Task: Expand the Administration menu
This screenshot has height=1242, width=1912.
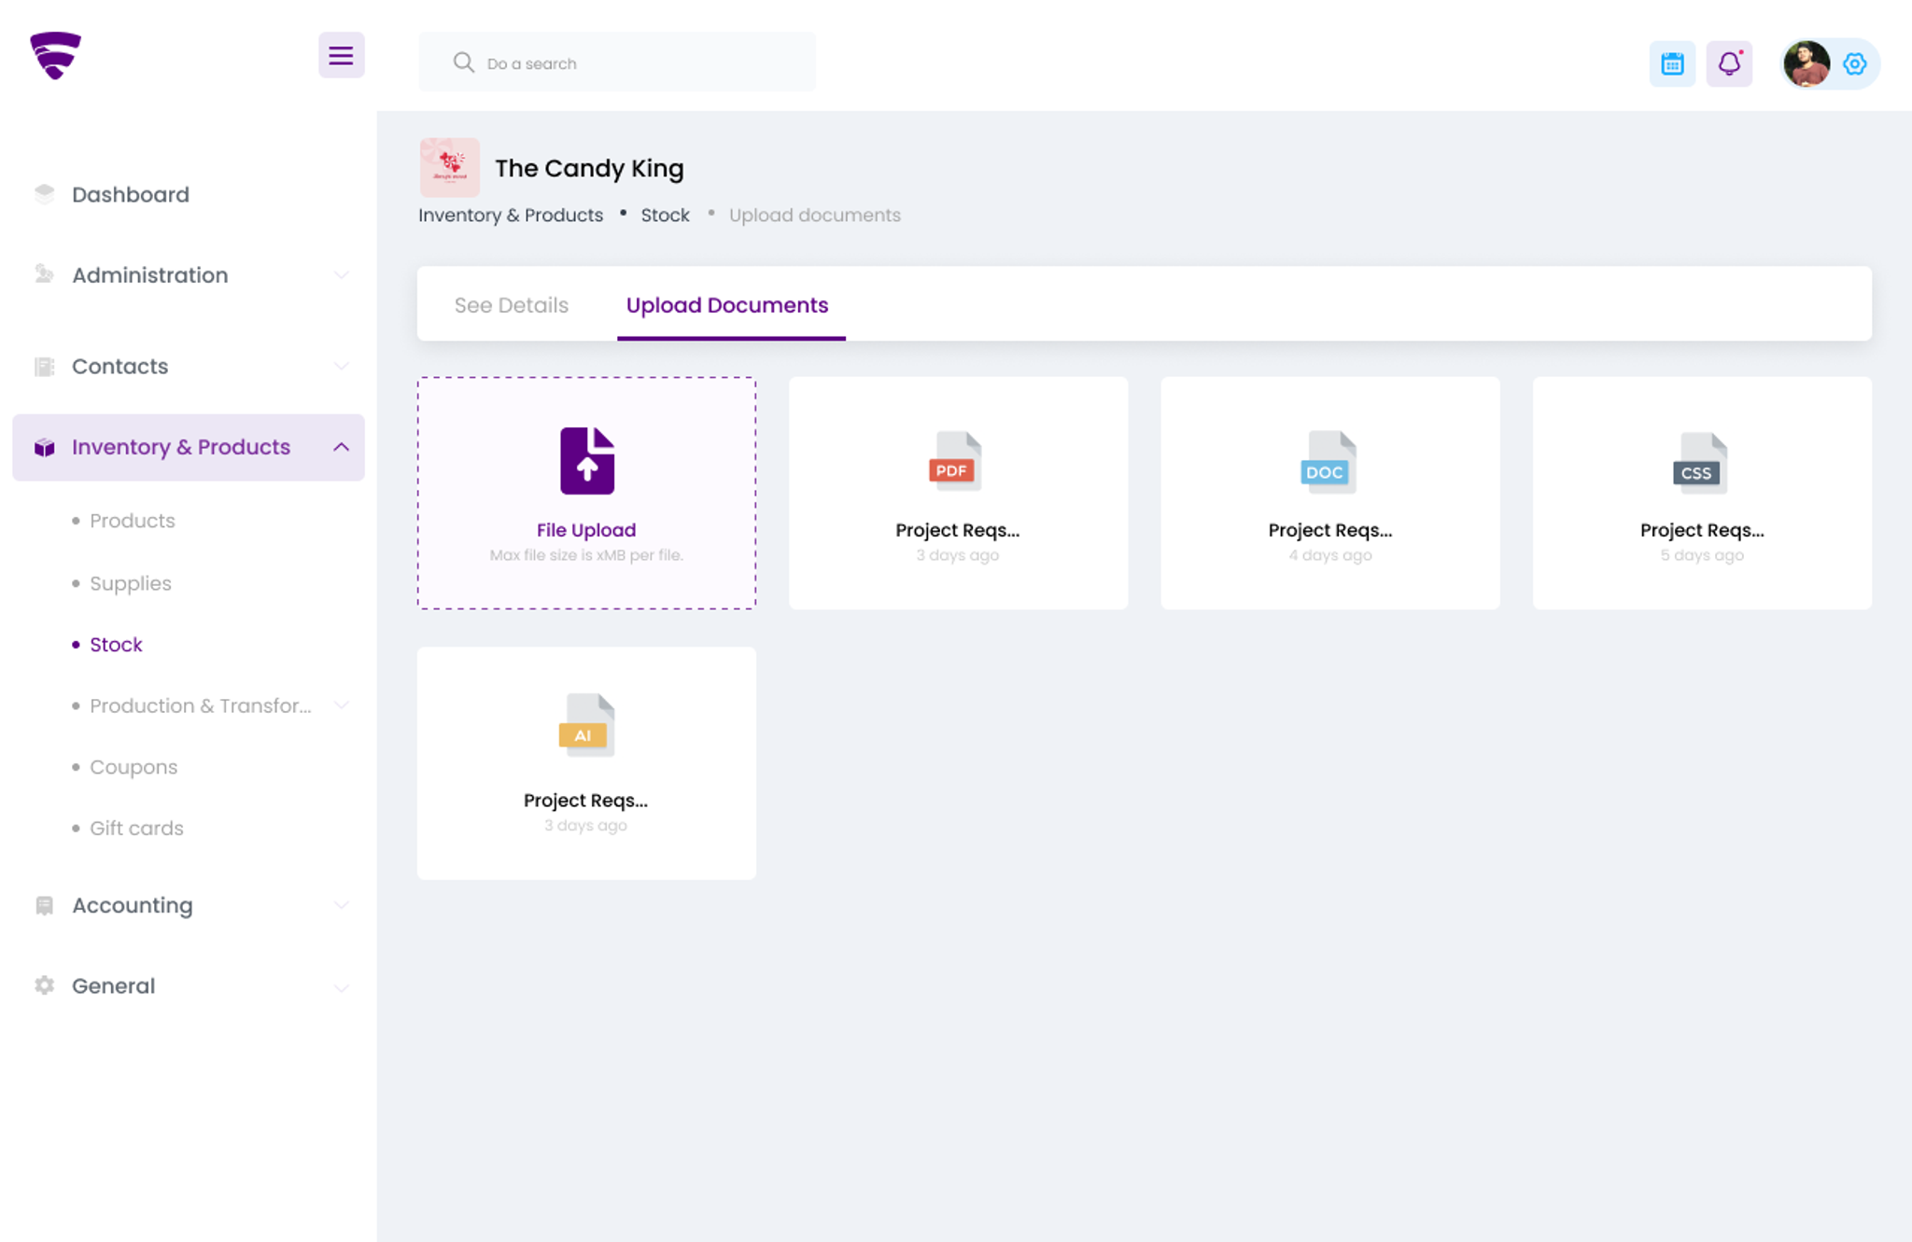Action: point(188,275)
